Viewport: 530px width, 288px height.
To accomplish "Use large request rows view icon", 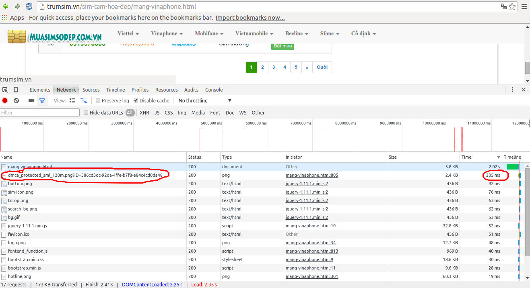I will (x=72, y=100).
